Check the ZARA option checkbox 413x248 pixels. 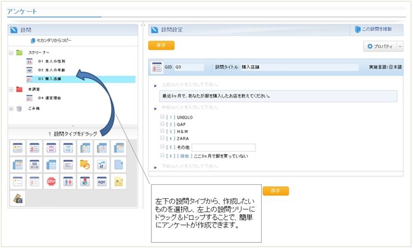pos(162,138)
